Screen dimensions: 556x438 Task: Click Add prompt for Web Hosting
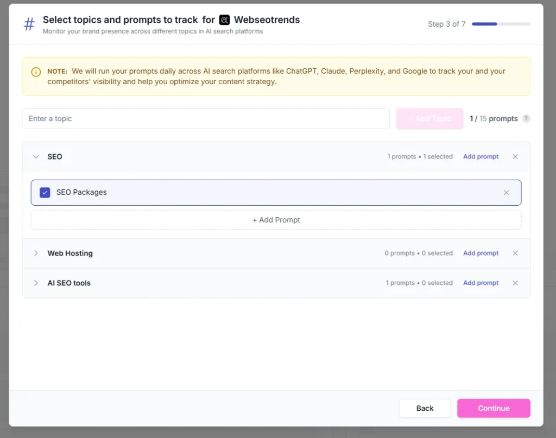481,253
